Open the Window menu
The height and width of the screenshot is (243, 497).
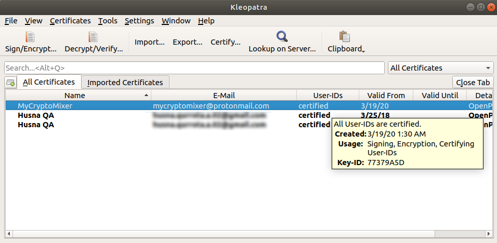(176, 21)
